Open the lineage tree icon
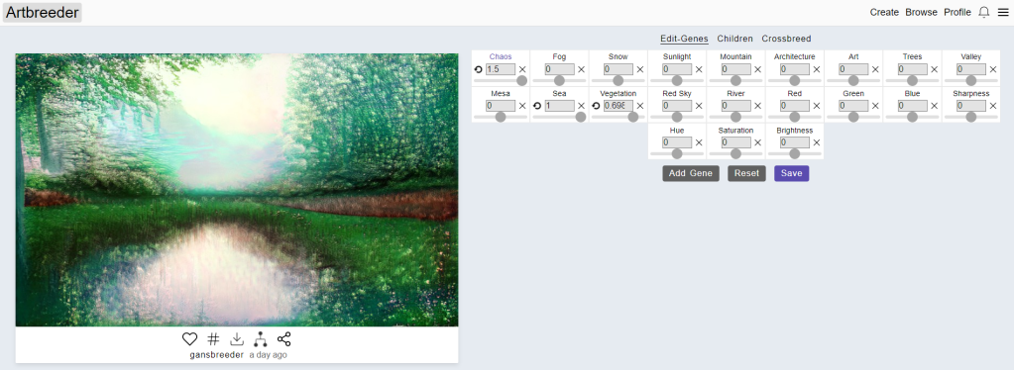This screenshot has height=370, width=1014. point(260,339)
